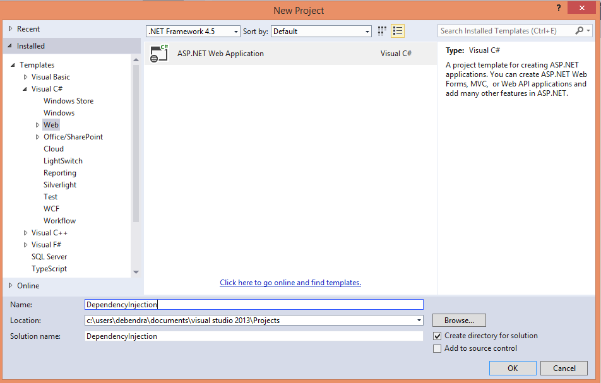Open search options dropdown arrow
This screenshot has height=383, width=601.
[x=588, y=31]
